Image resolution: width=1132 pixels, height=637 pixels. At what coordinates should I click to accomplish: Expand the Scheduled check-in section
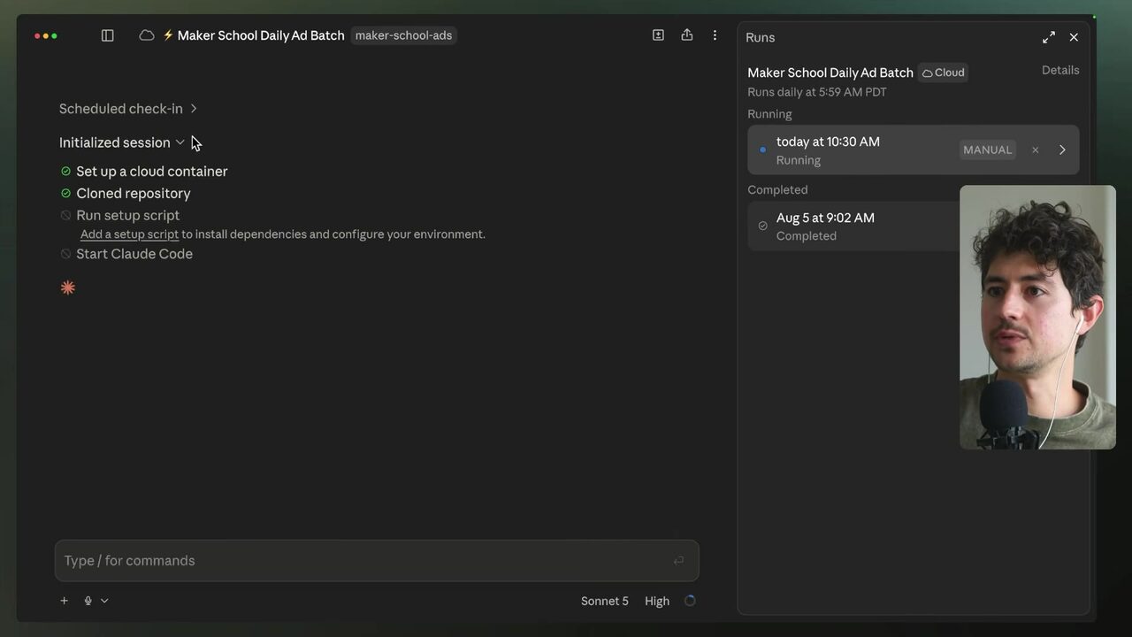pyautogui.click(x=128, y=109)
